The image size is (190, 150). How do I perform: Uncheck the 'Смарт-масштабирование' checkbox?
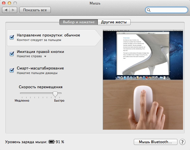(12, 70)
